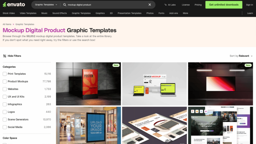
Task: Click the Hide Filters slider icon
Action: coord(4,56)
